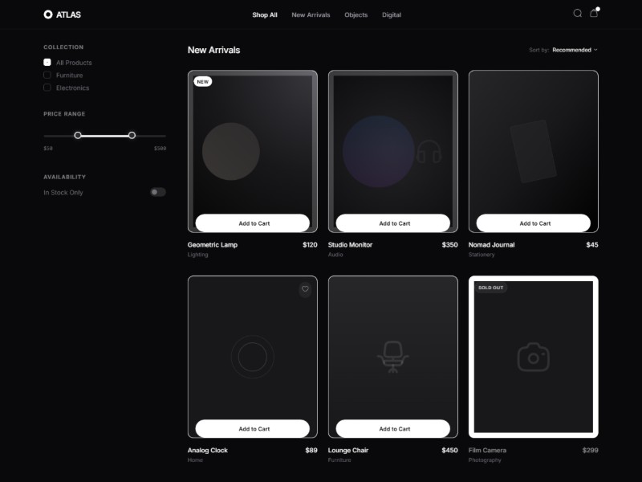Check the Electronics collection checkbox
Image resolution: width=642 pixels, height=482 pixels.
[x=47, y=88]
